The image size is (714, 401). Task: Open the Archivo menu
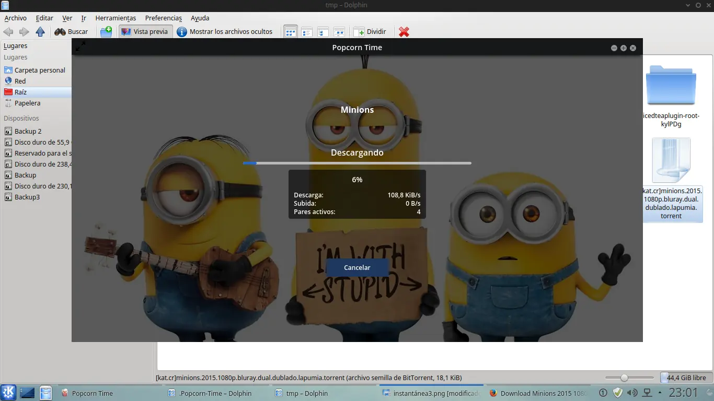(15, 18)
